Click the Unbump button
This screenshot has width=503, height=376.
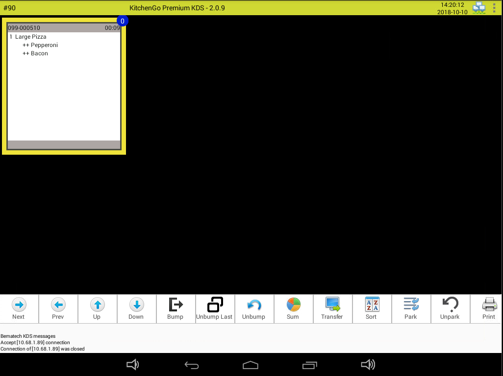pos(253,308)
